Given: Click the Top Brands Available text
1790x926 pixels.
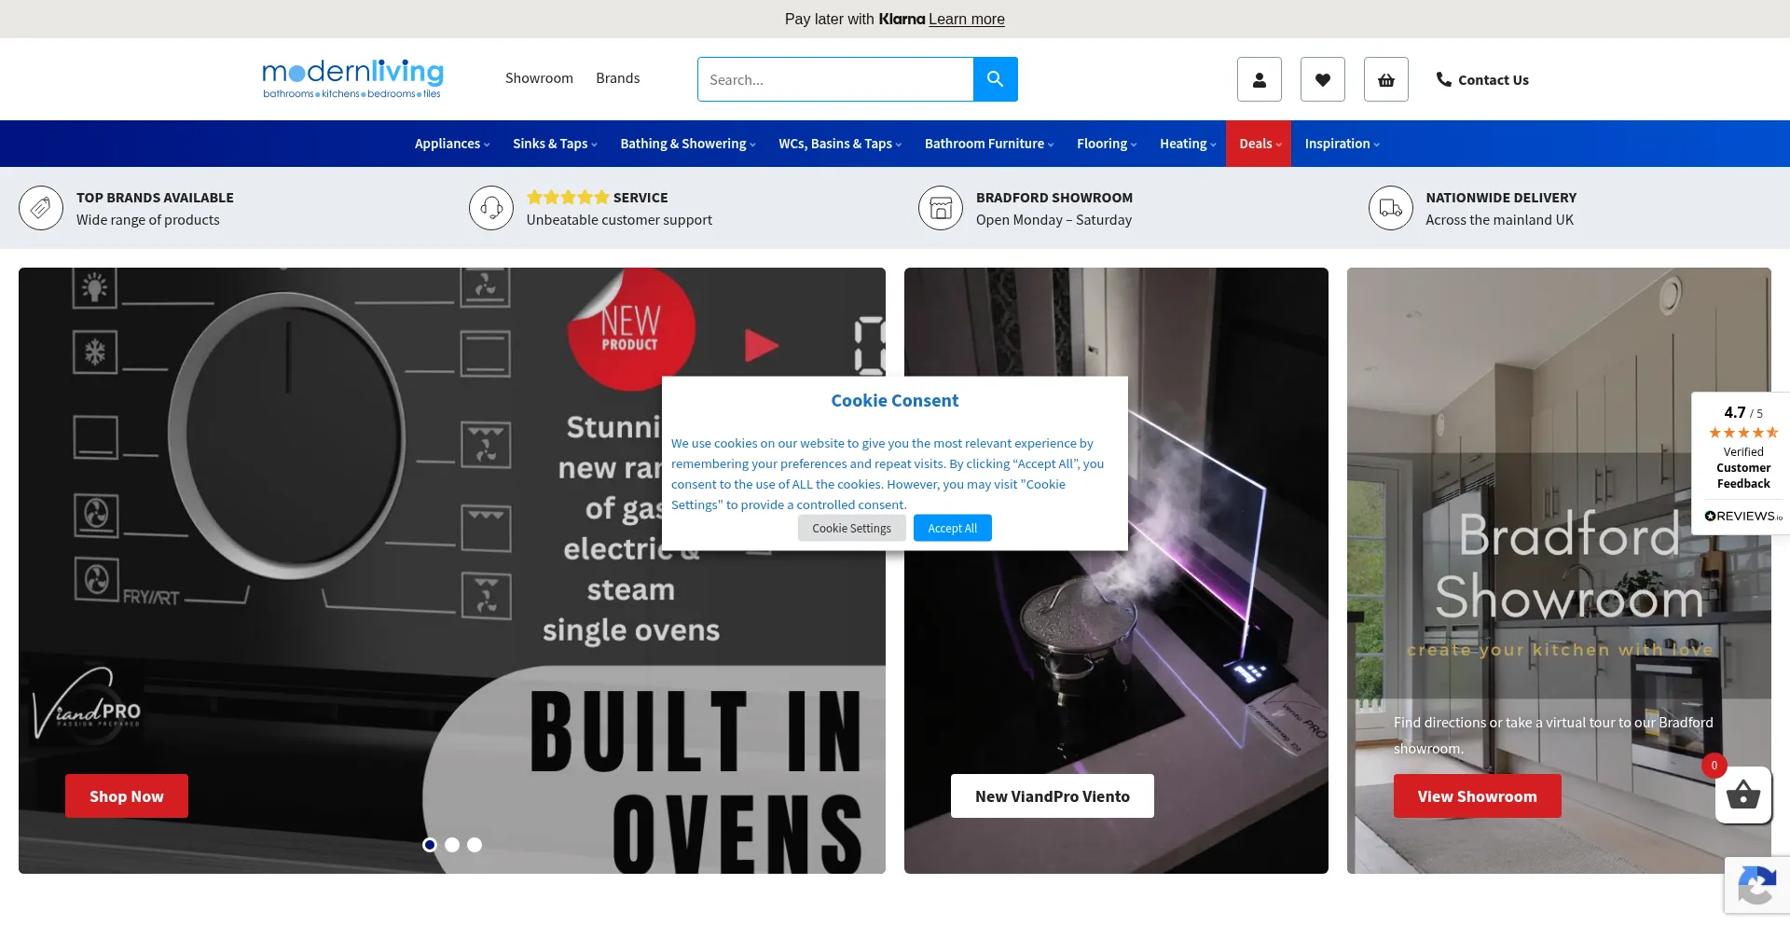Looking at the screenshot, I should (x=155, y=198).
